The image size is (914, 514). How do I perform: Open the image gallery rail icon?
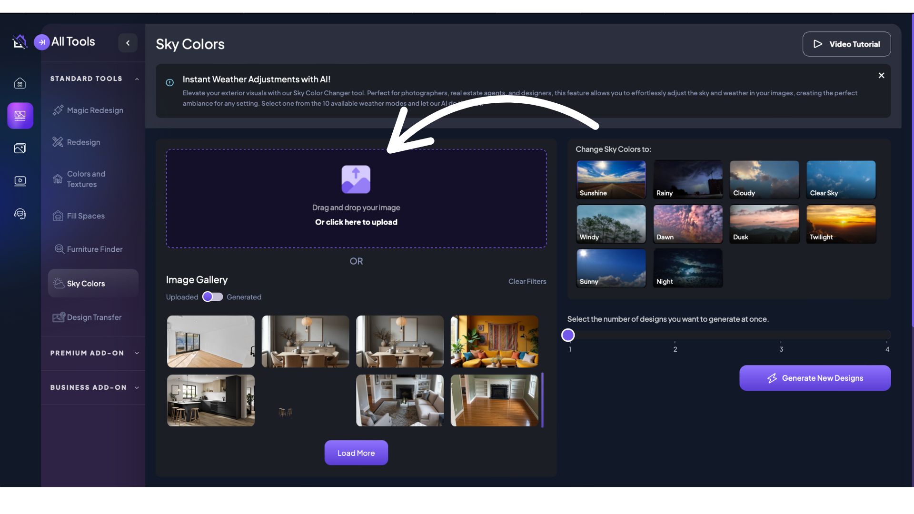click(20, 148)
